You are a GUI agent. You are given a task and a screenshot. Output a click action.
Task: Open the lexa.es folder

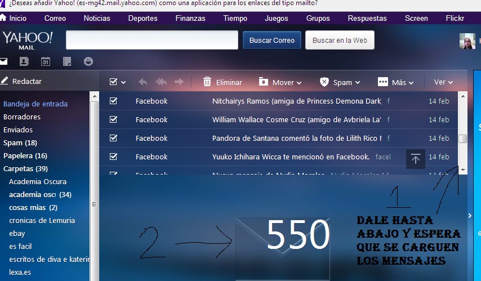pos(20,272)
